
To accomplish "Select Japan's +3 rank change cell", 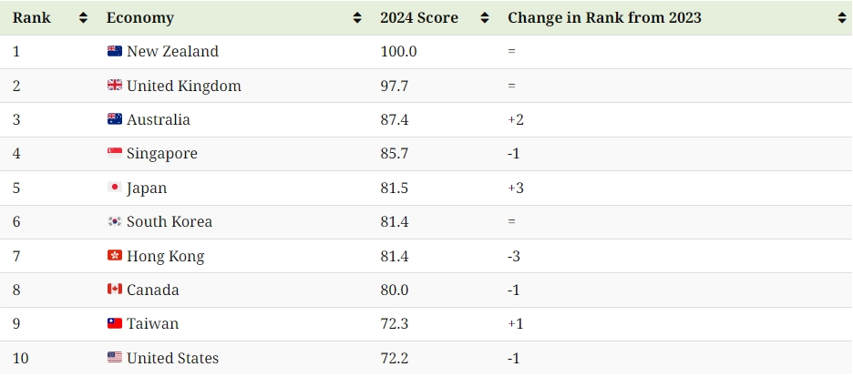I will coord(516,188).
